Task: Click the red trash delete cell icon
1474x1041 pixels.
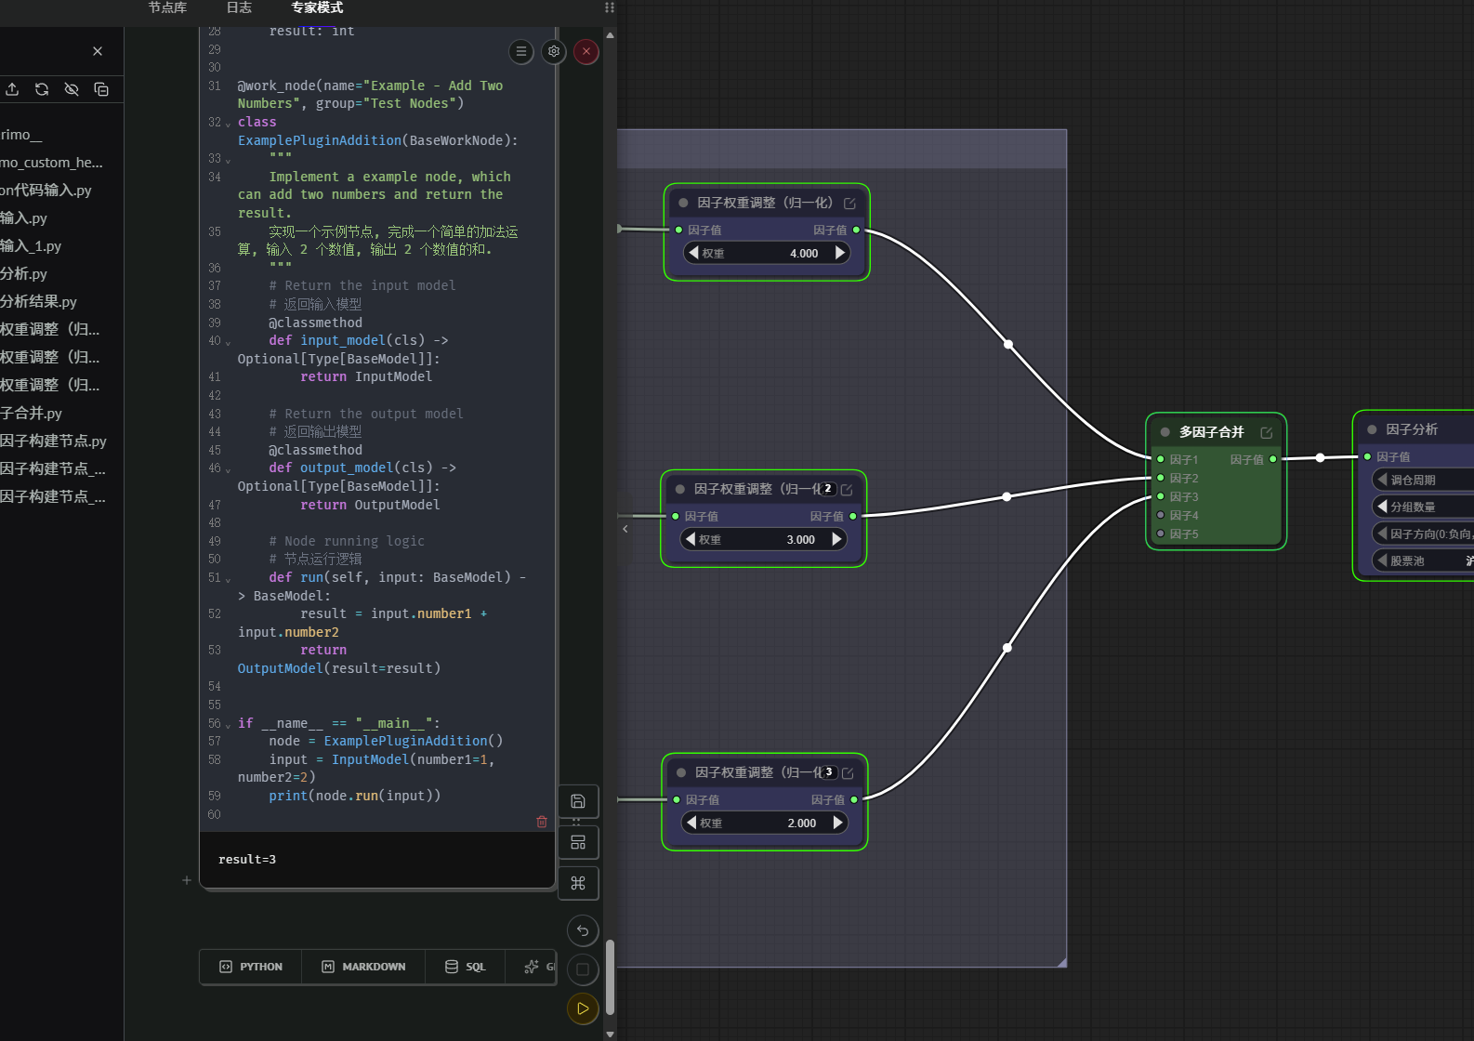Action: coord(542,822)
